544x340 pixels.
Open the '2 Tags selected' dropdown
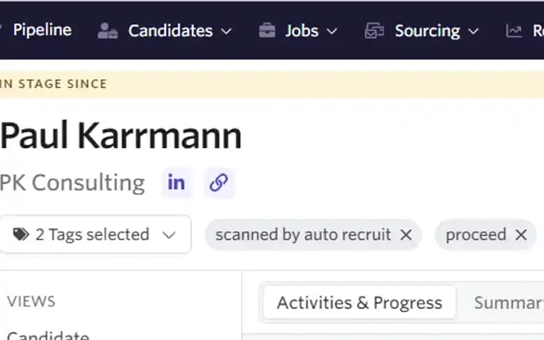coord(95,234)
